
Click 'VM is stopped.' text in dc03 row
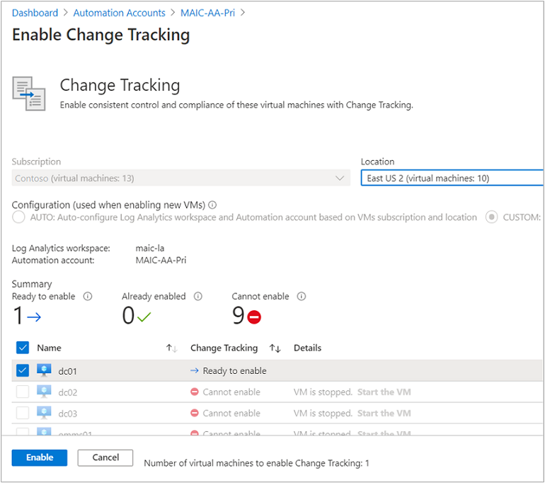click(x=323, y=413)
